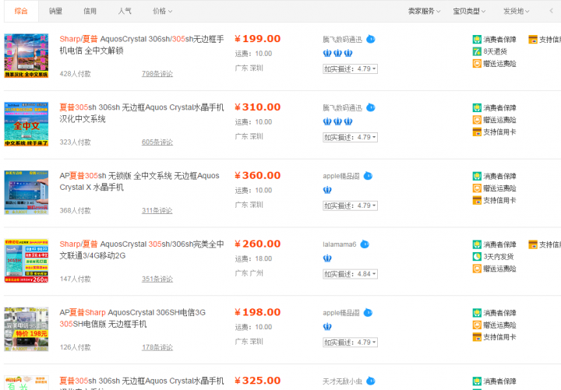
Task: Select the 综合 sorting tab
Action: point(21,11)
